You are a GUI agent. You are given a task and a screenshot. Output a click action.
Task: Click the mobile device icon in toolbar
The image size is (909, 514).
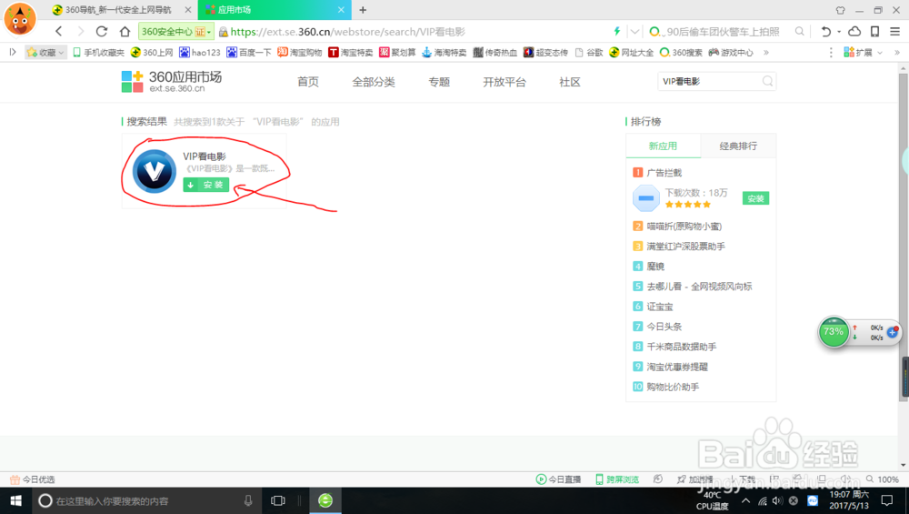click(874, 31)
